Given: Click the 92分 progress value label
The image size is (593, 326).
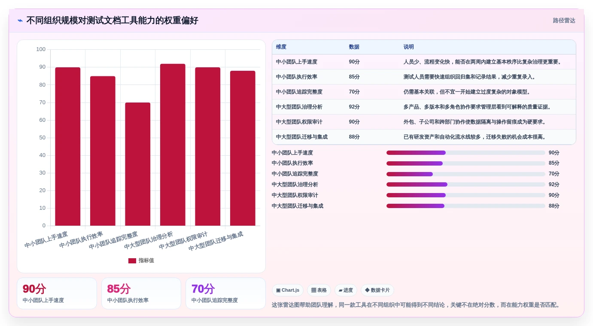Looking at the screenshot, I should pos(554,184).
